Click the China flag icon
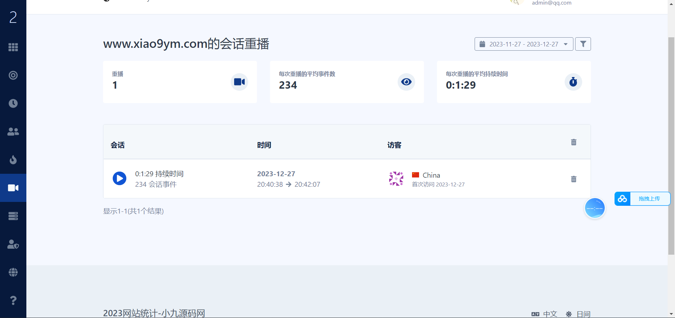The width and height of the screenshot is (675, 318). pyautogui.click(x=416, y=175)
